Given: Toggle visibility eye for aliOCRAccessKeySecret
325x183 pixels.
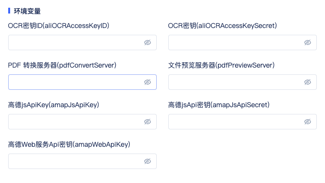Looking at the screenshot, I should [307, 42].
